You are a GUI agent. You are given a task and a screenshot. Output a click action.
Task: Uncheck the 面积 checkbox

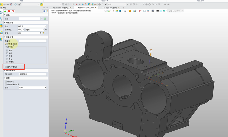(7, 50)
